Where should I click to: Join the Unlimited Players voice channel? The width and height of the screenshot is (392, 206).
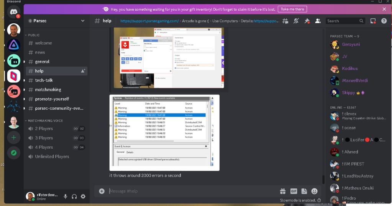coord(56,157)
